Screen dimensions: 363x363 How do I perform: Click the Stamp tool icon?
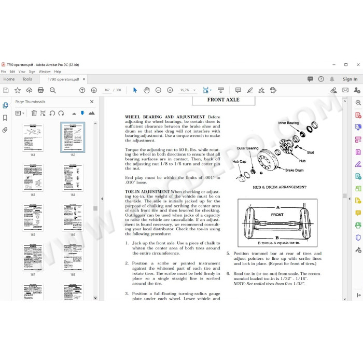coord(273,90)
